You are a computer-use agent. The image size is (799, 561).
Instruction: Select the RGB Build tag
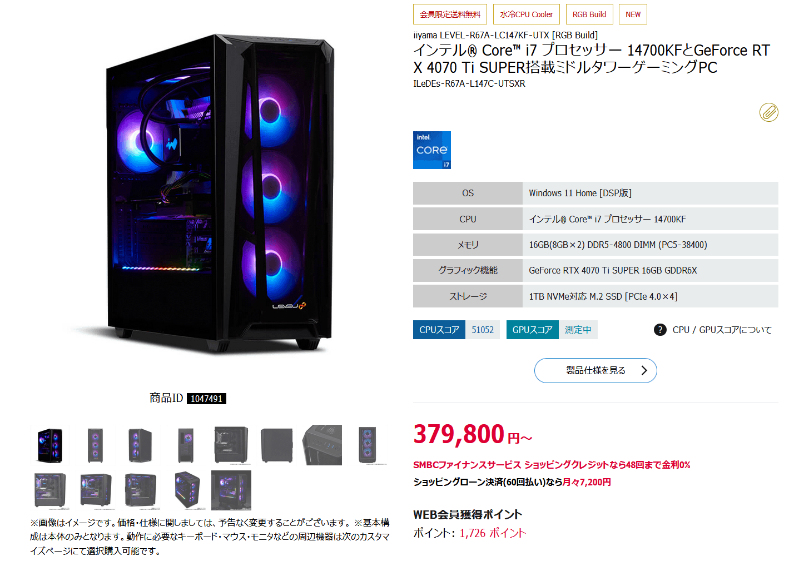(589, 14)
